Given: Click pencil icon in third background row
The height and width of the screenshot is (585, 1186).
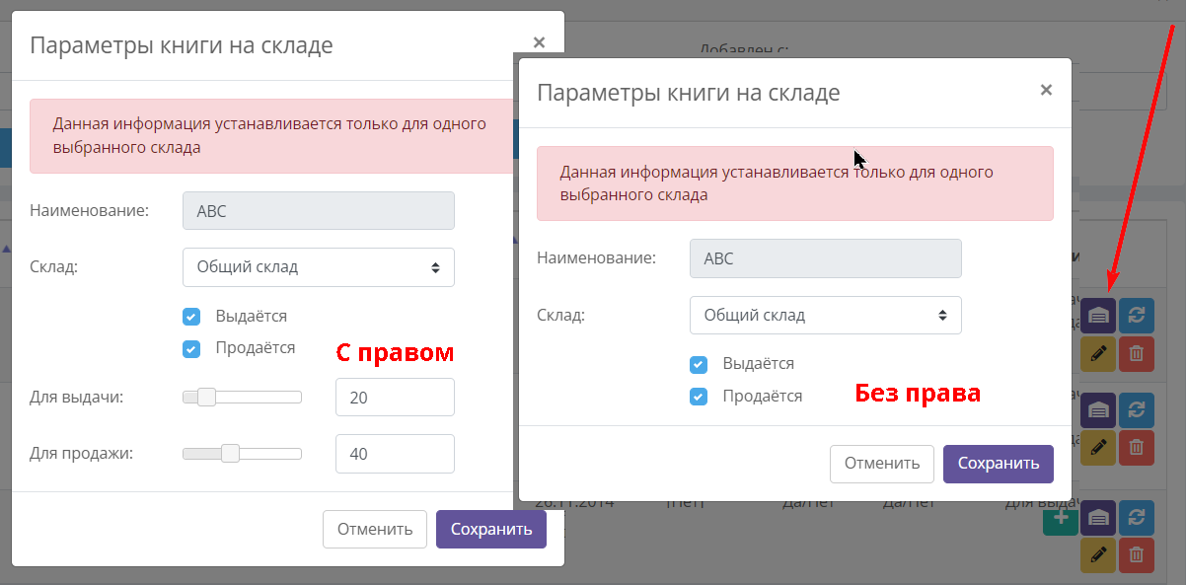Looking at the screenshot, I should coord(1098,555).
